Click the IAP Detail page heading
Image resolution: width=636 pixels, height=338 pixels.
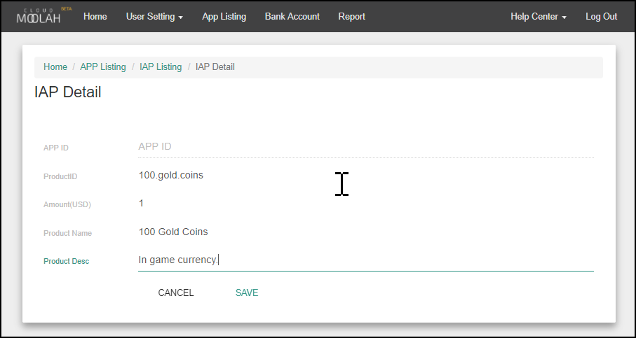[68, 92]
